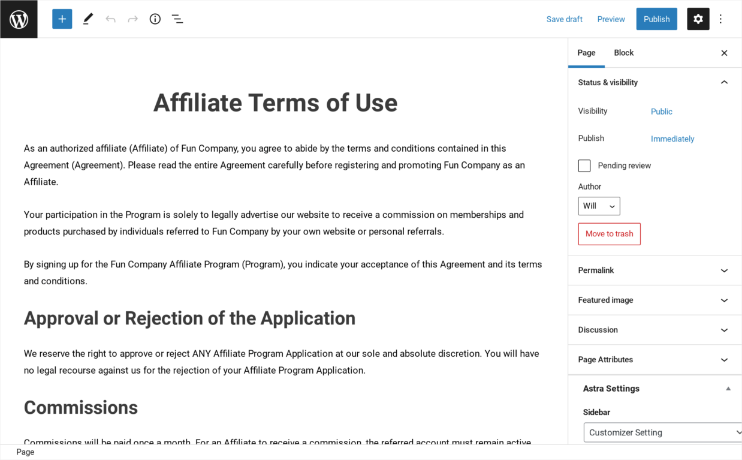The height and width of the screenshot is (460, 742).
Task: Open the List View outline icon
Action: pos(177,19)
